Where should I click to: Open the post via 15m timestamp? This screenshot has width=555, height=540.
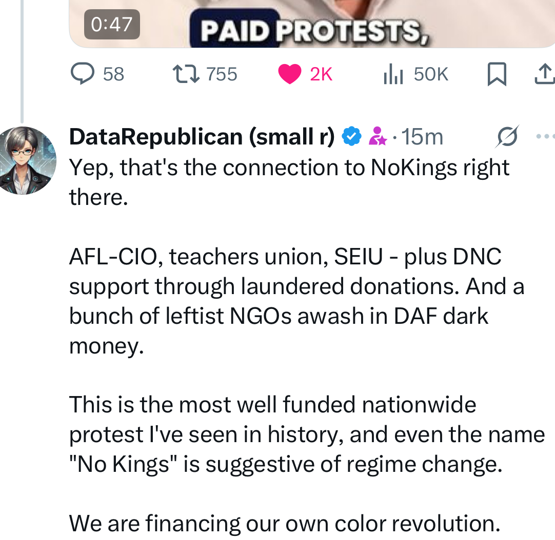coord(422,137)
